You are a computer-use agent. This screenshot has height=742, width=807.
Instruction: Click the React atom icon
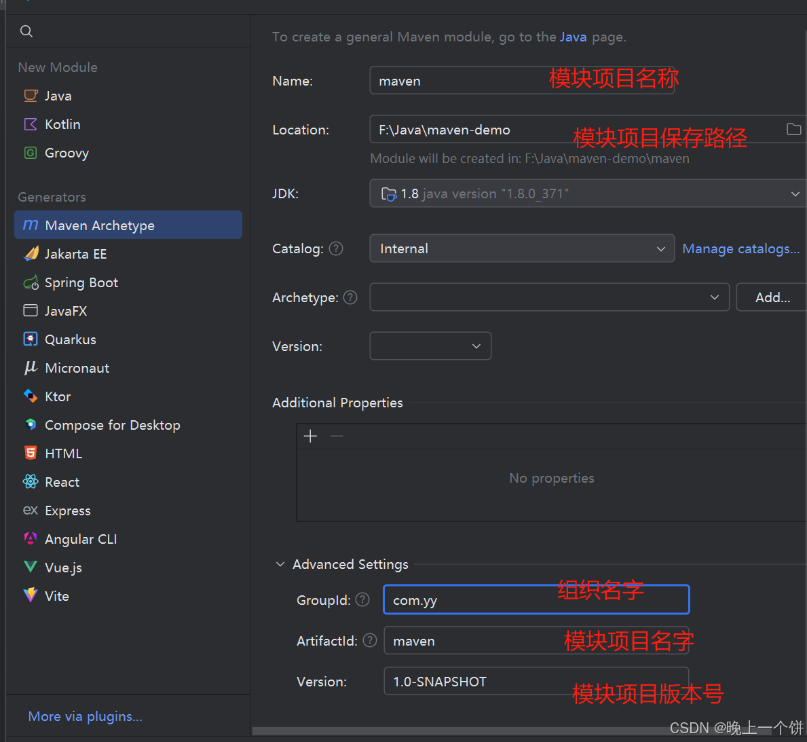31,481
